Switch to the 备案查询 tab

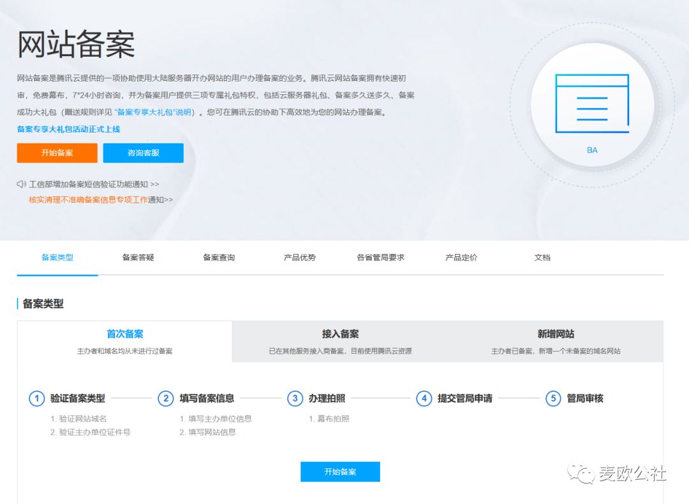tap(219, 257)
